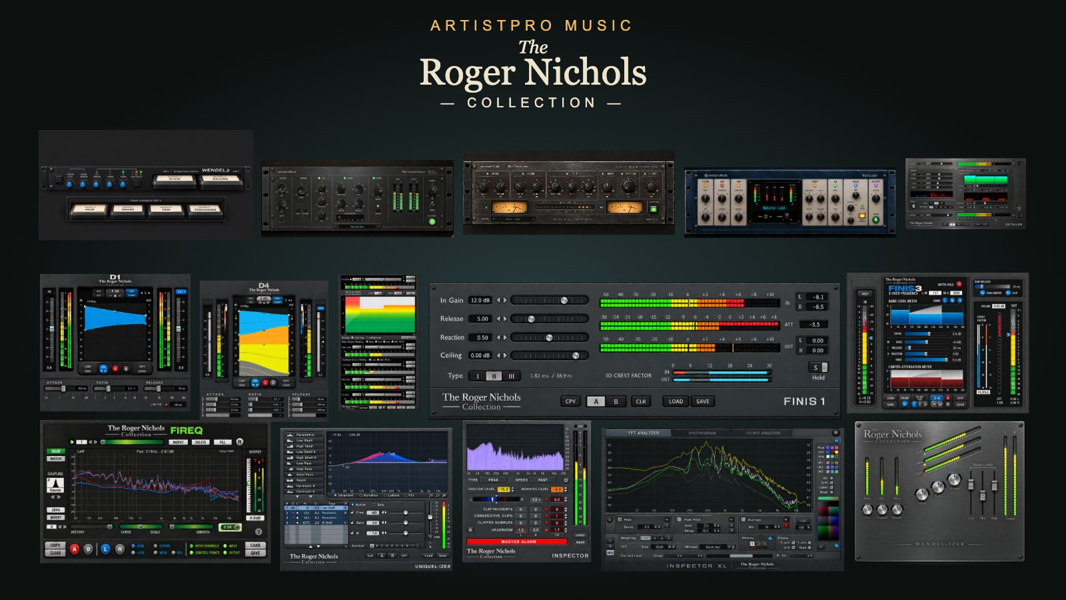Click SAVE button in Finis 1

pos(703,401)
